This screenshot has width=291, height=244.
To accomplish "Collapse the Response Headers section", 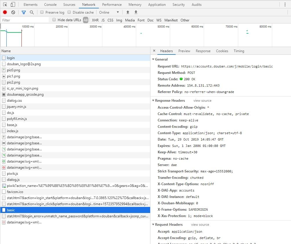I will 153,100.
